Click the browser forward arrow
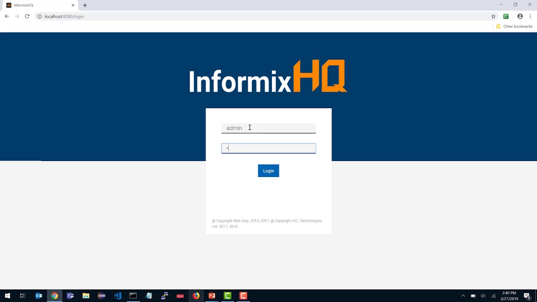Screen dimensions: 537x302 17,16
